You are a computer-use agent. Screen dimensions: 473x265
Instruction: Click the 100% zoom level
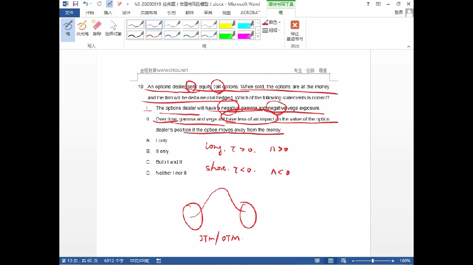pyautogui.click(x=405, y=261)
